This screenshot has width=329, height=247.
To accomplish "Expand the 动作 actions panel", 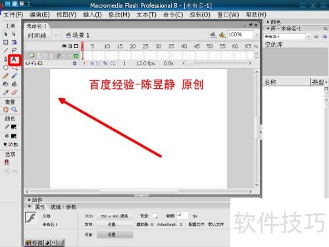I will click(x=29, y=200).
